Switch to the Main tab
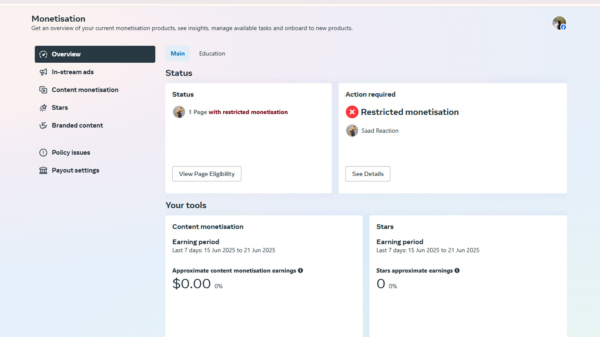The image size is (600, 337). [178, 53]
